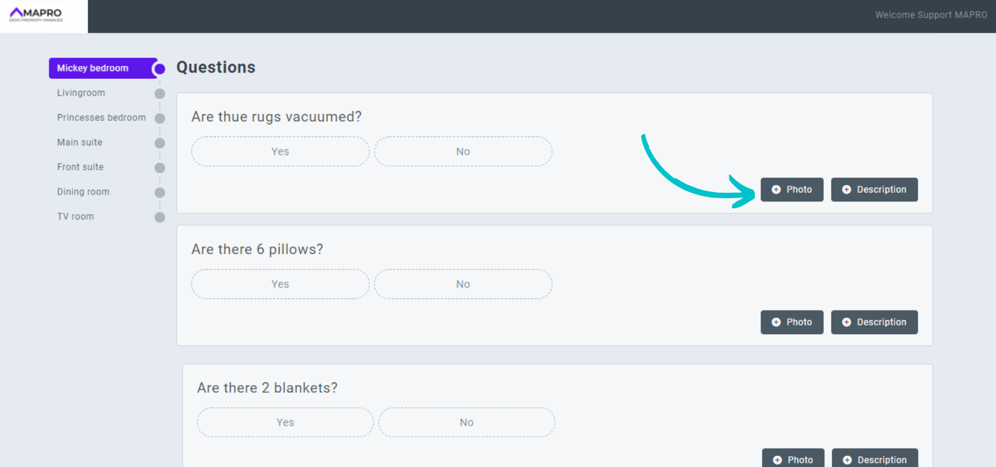Click the MAPRO logo in header
This screenshot has width=996, height=467.
pyautogui.click(x=36, y=14)
